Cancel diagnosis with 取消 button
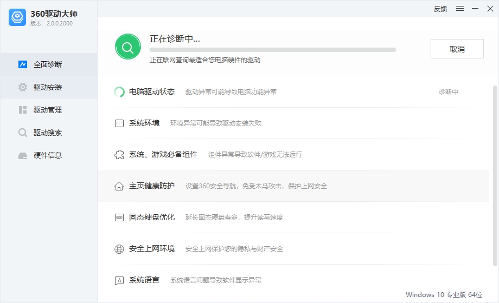 coord(457,49)
